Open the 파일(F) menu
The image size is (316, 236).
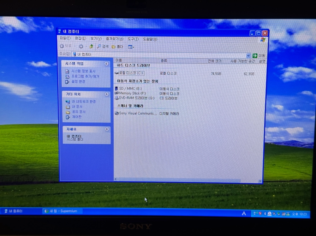coord(65,38)
